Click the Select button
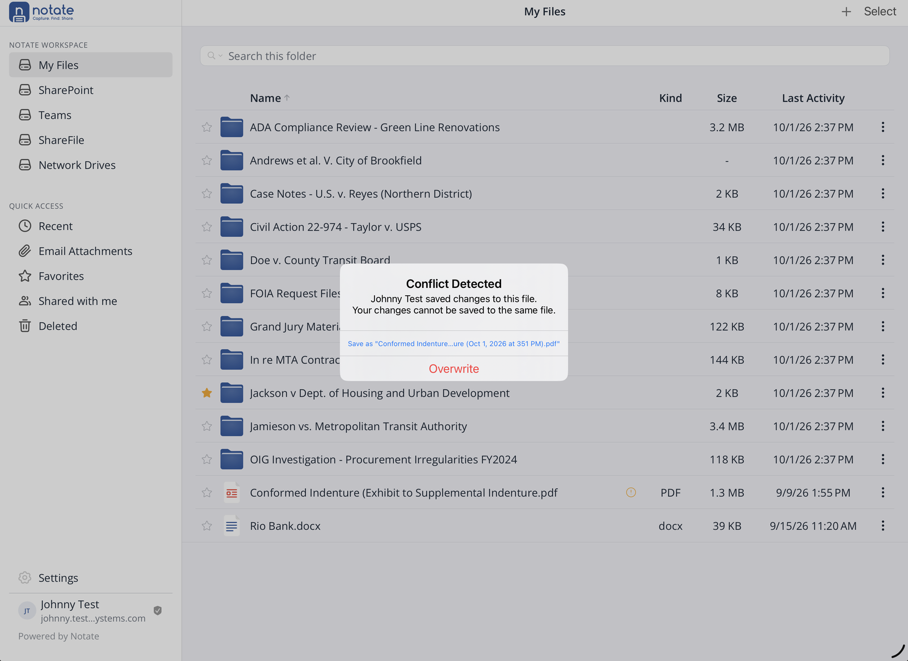This screenshot has width=908, height=661. click(x=880, y=11)
